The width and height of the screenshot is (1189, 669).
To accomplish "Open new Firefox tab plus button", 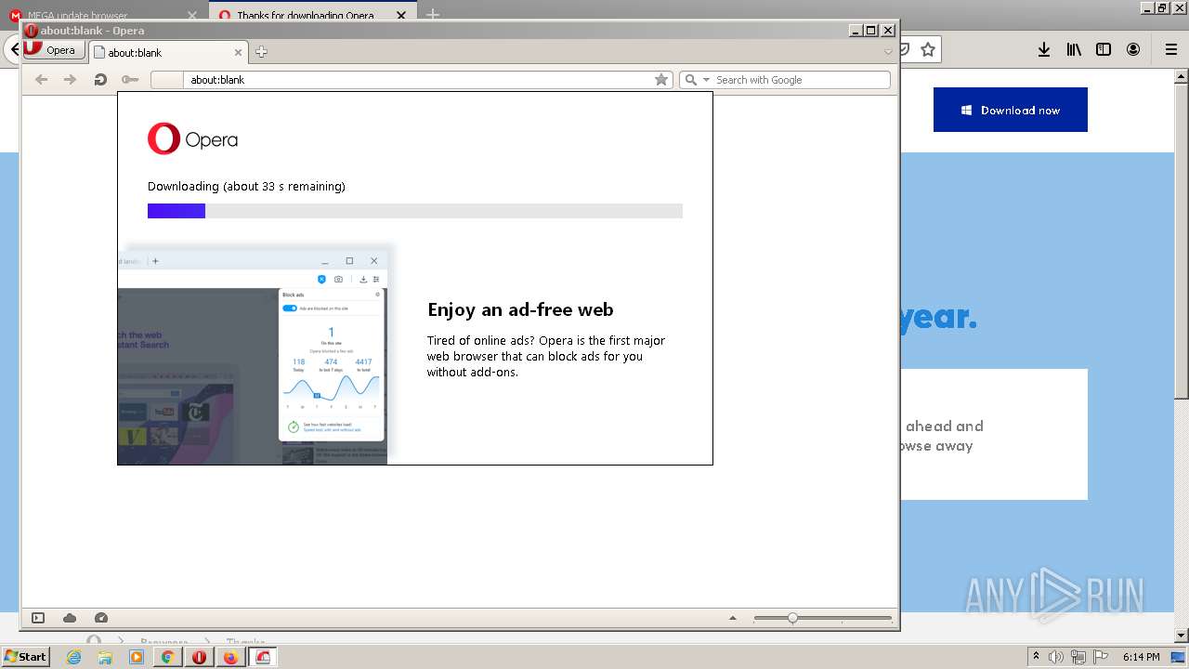I will tap(433, 15).
